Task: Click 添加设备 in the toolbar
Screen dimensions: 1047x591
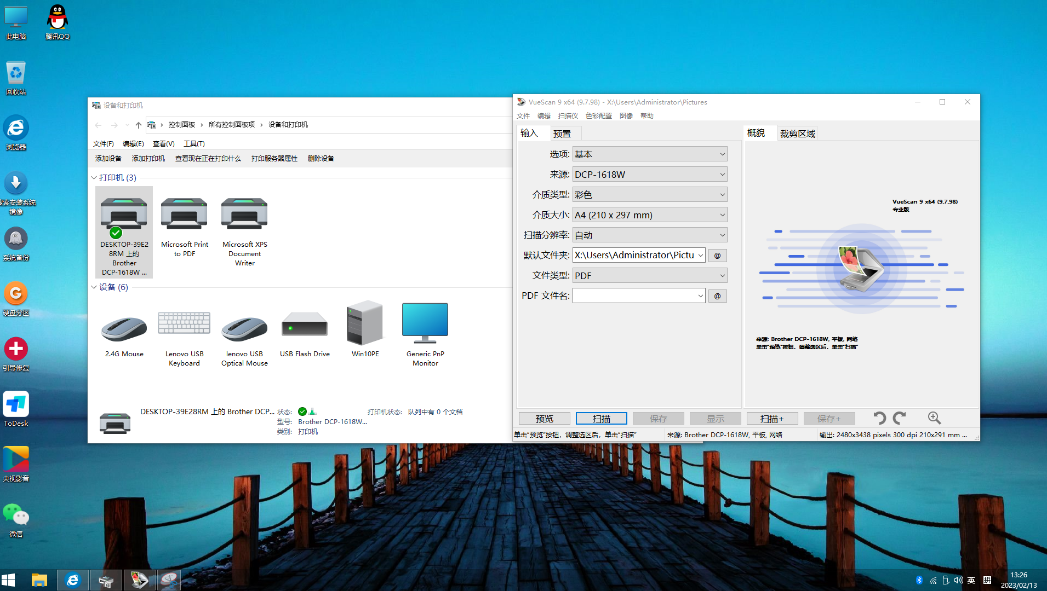Action: (x=108, y=159)
